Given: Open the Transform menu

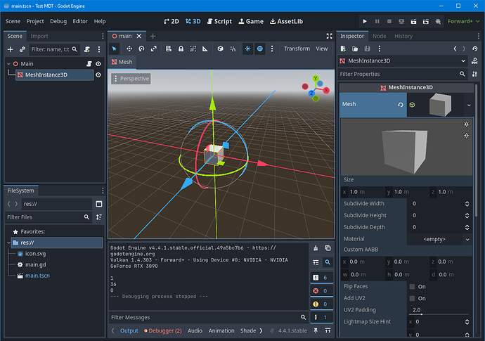Looking at the screenshot, I should click(297, 49).
